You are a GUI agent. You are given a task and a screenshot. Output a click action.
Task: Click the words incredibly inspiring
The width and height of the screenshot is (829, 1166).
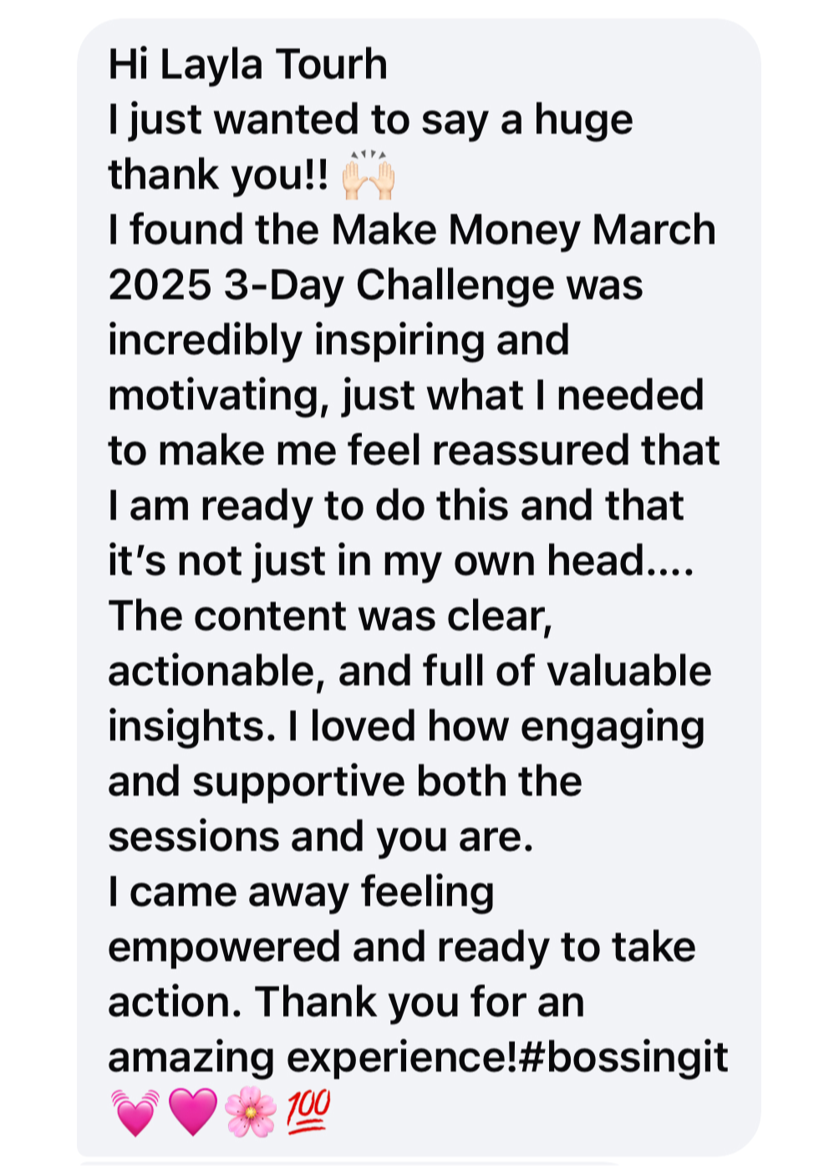(297, 341)
